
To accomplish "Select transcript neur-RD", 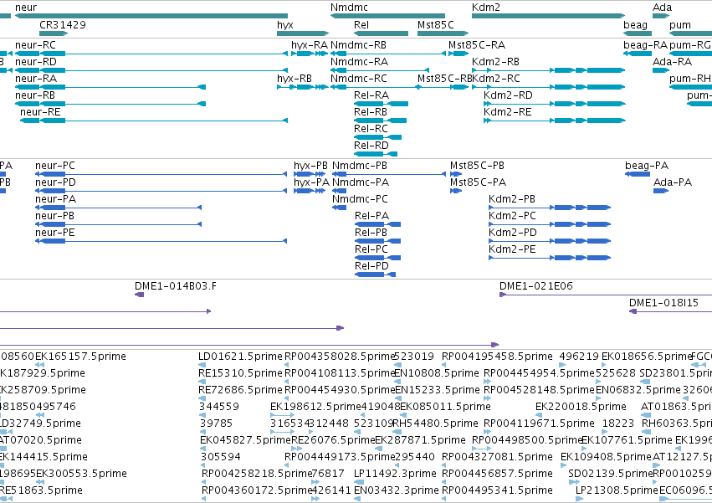I will pyautogui.click(x=151, y=70).
